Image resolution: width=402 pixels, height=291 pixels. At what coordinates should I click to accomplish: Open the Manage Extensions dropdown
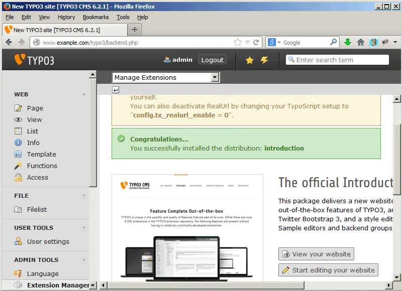[x=166, y=77]
